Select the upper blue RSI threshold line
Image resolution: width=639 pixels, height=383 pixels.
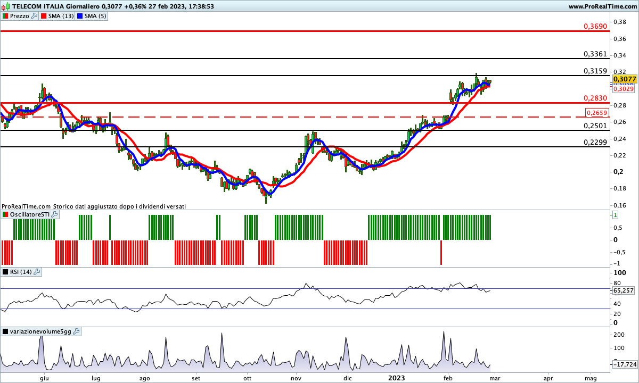[305, 289]
